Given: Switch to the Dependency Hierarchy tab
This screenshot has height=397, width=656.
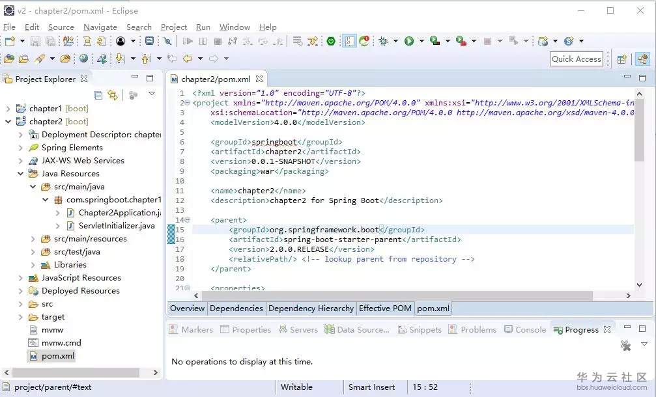Looking at the screenshot, I should tap(311, 308).
